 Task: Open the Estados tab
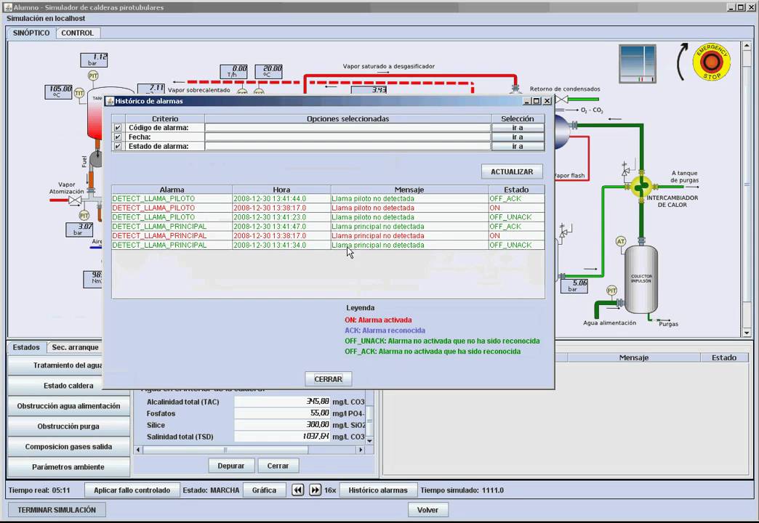pyautogui.click(x=26, y=347)
